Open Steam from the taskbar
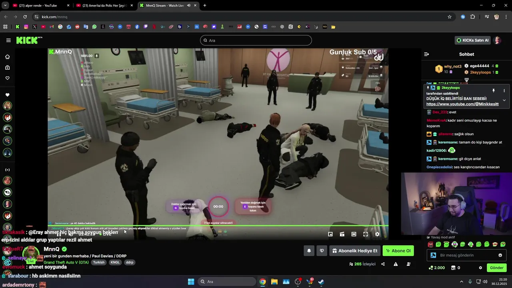The width and height of the screenshot is (512, 288). pyautogui.click(x=321, y=282)
